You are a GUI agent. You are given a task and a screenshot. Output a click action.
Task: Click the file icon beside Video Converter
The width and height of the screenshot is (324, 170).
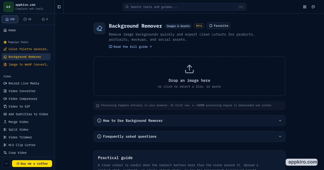[x=5, y=91]
